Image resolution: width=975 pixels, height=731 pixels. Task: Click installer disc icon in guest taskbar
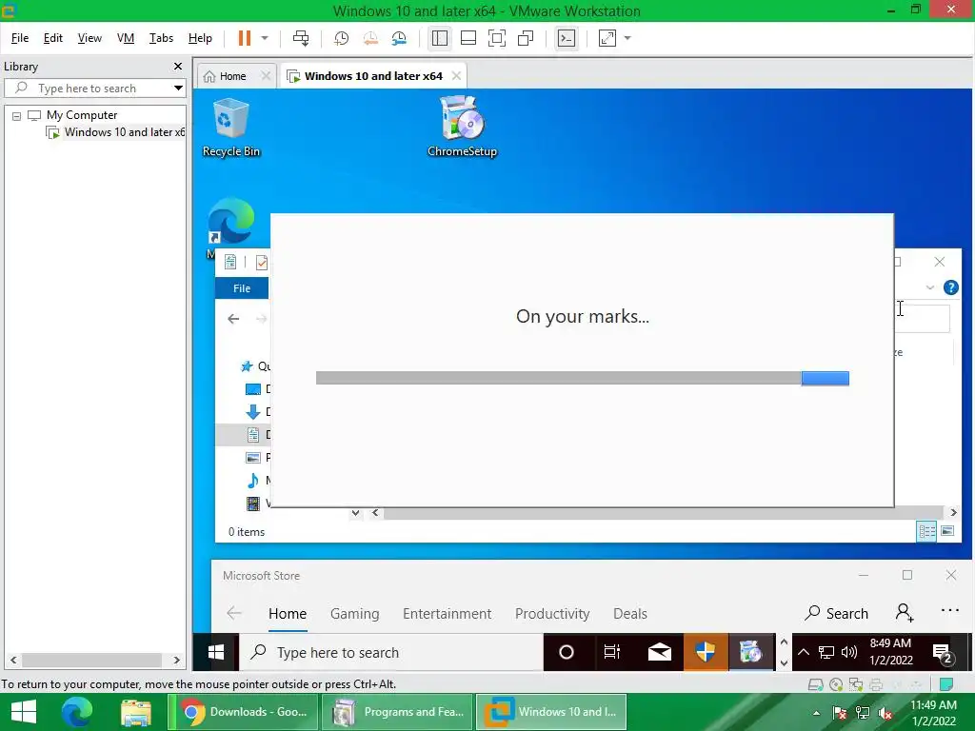click(751, 652)
